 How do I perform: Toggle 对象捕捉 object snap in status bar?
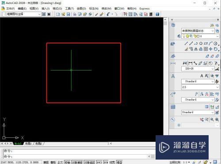coord(77,162)
